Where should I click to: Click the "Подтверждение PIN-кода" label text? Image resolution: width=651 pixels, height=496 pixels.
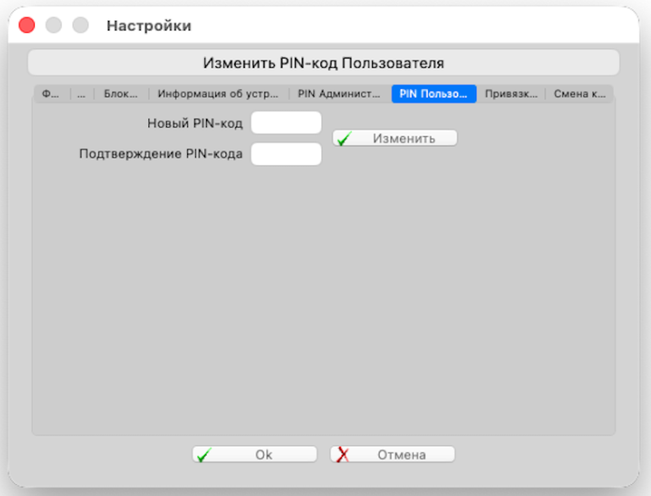pos(161,154)
